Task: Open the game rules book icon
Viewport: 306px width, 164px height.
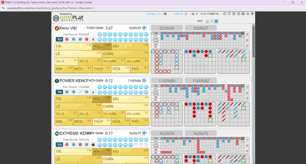Action: pyautogui.click(x=243, y=14)
